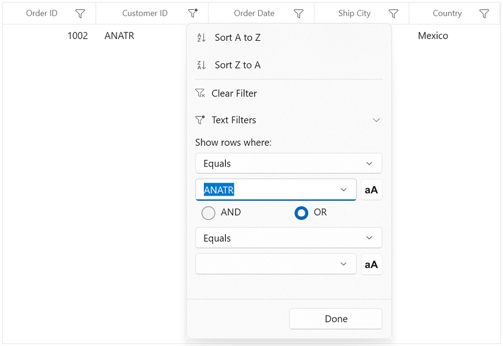This screenshot has width=503, height=346.
Task: Click the Done button
Action: [x=336, y=319]
